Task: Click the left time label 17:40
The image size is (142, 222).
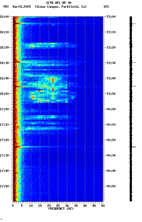Action: click(x=4, y=171)
